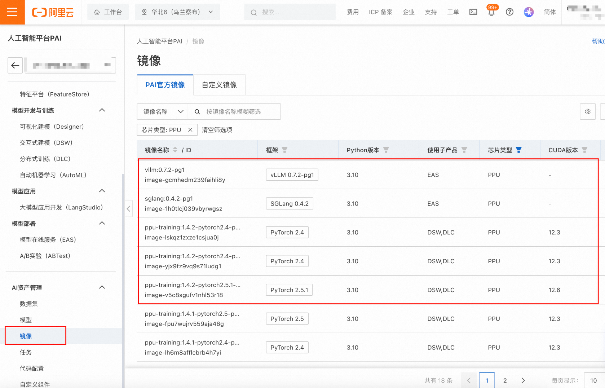Click the SGLang 0.4.2 framework tag

click(290, 203)
